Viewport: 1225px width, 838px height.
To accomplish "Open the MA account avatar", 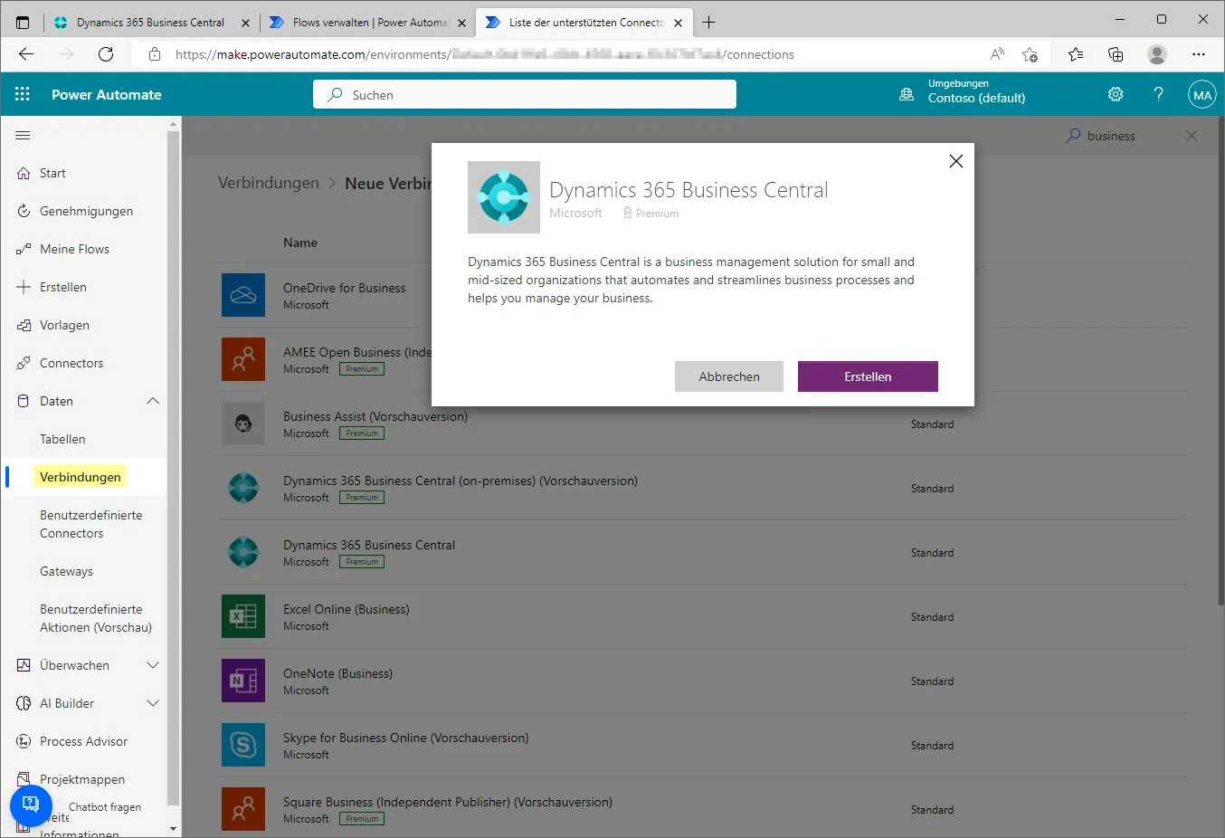I will point(1202,94).
